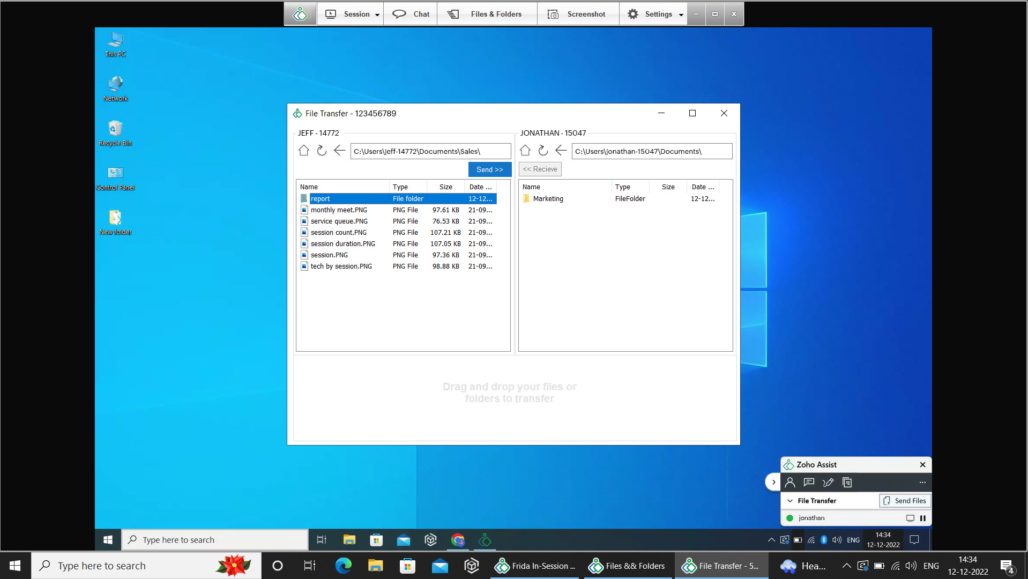Open the more options menu in Zoho Assist widget

point(922,482)
